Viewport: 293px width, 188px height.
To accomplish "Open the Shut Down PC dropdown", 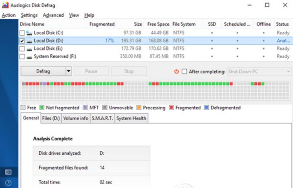I will coord(259,71).
